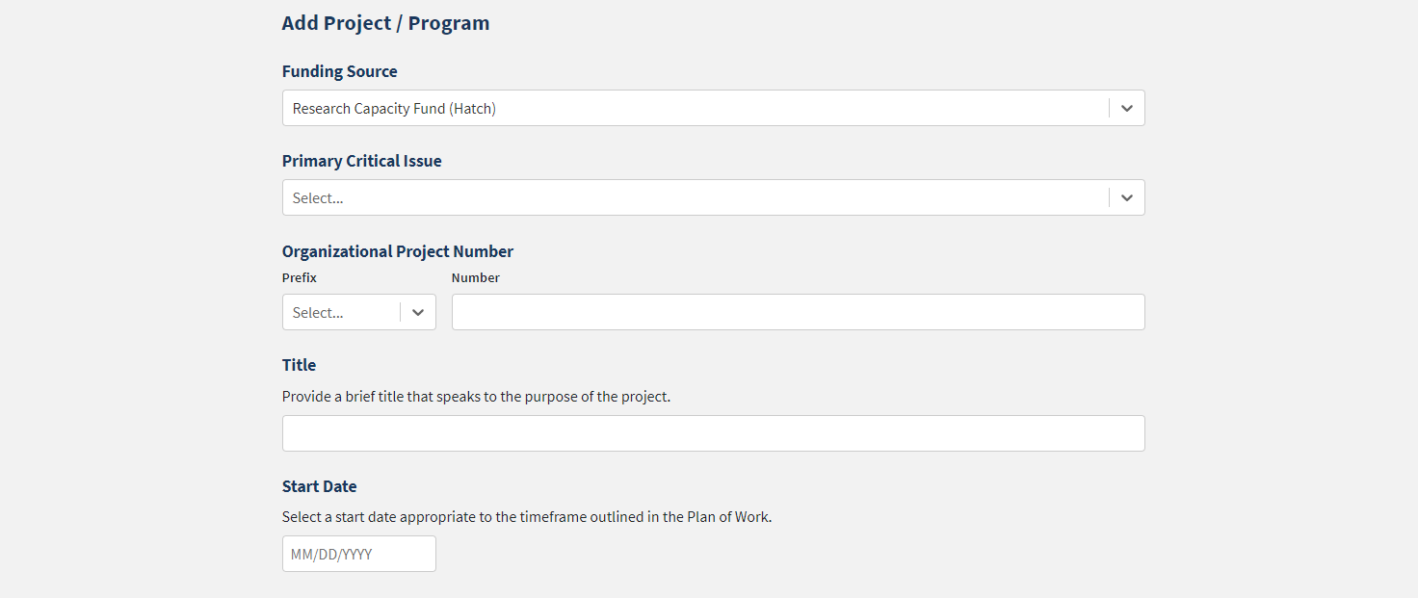Click the 'Select a start date' help text

(x=527, y=517)
